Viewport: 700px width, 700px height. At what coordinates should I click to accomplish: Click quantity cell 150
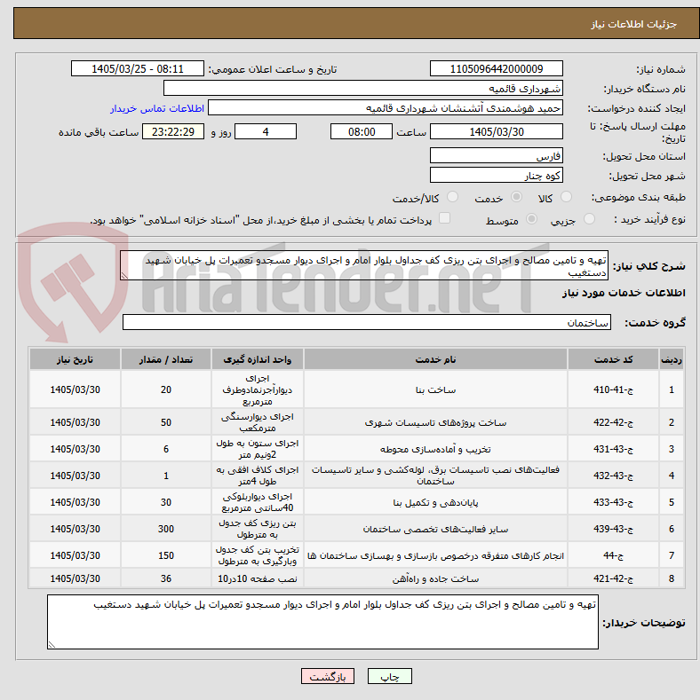pos(166,555)
